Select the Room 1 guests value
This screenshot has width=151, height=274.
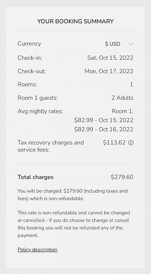123,98
